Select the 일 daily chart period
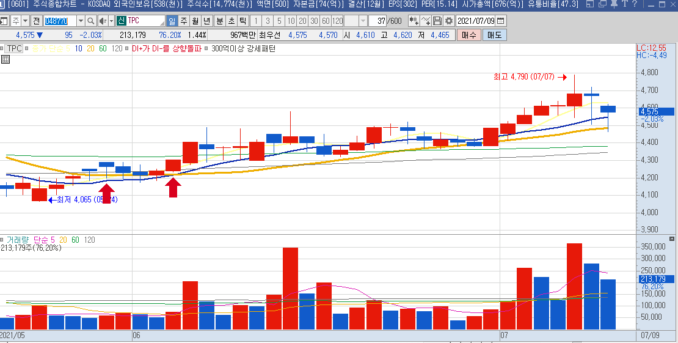The width and height of the screenshot is (678, 343). coord(172,21)
